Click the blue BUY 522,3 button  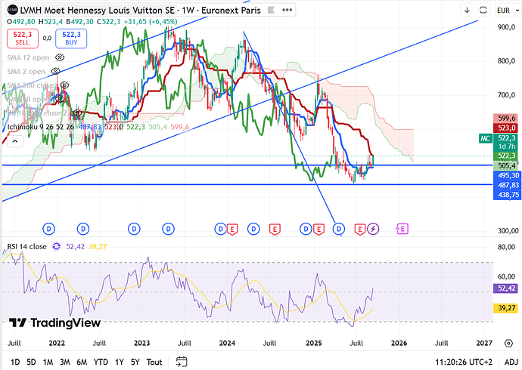[x=70, y=38]
